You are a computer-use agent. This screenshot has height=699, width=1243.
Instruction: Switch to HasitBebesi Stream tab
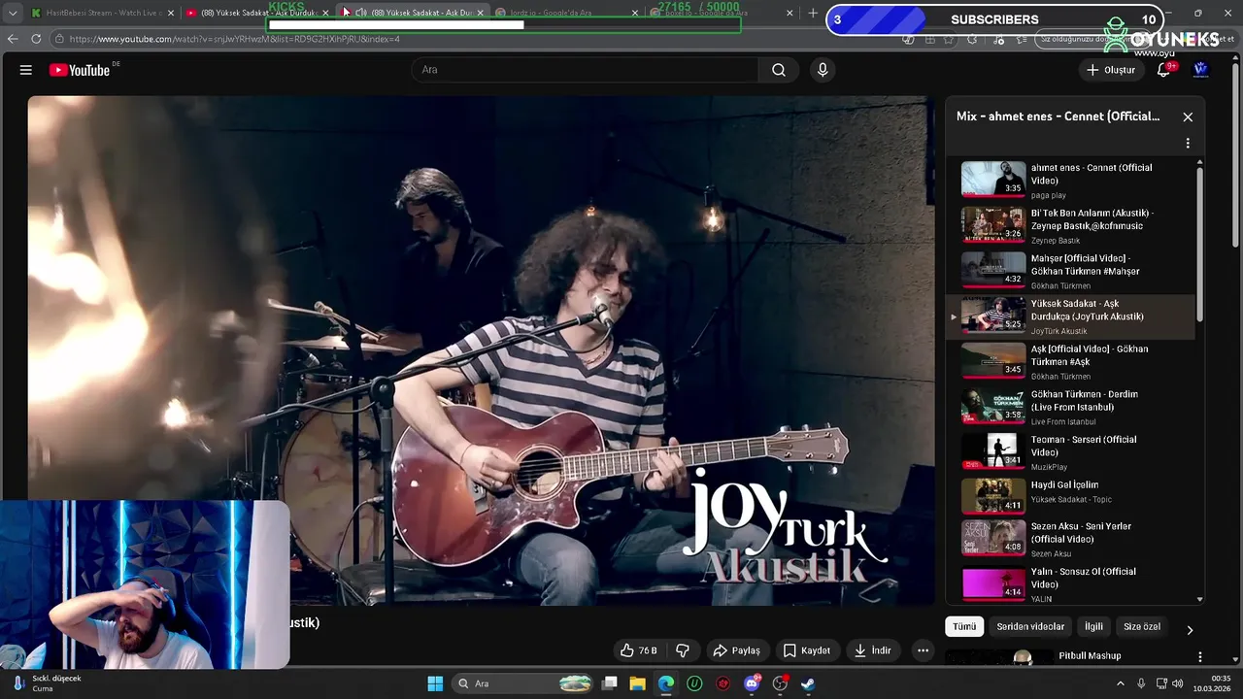(103, 13)
